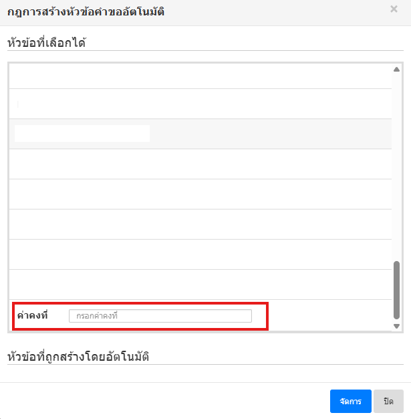
Task: Focus the กรอกค่าคงที่ input field
Action: pos(160,316)
